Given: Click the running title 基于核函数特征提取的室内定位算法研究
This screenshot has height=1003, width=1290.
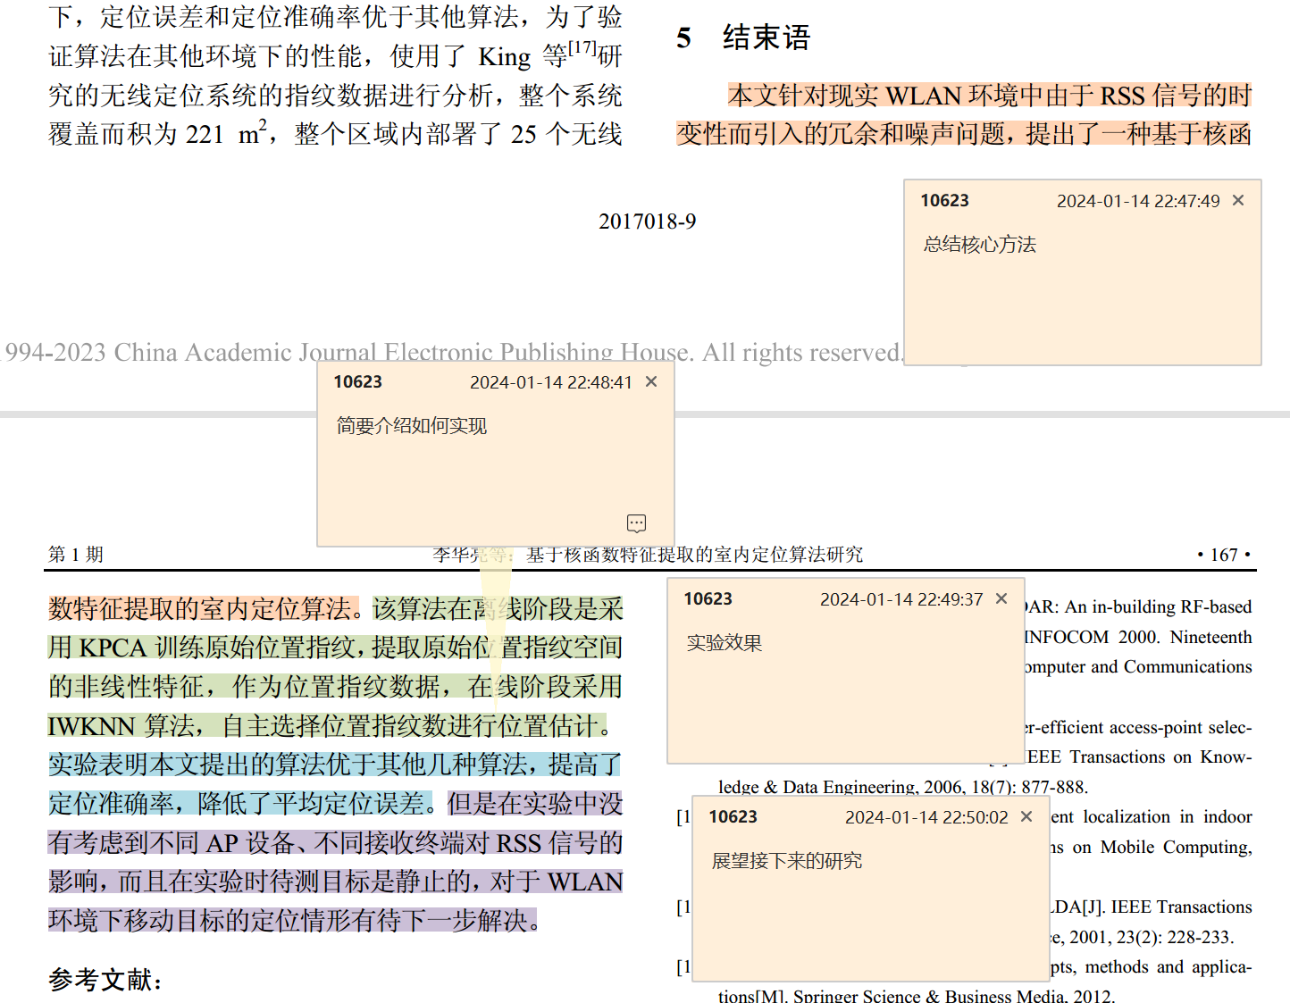Looking at the screenshot, I should pos(694,555).
